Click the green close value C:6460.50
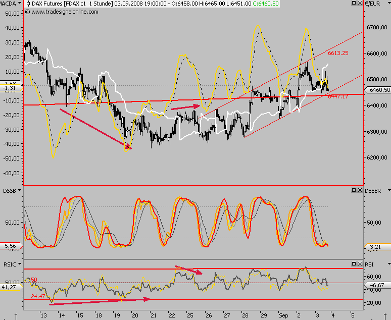The width and height of the screenshot is (391, 320). click(265, 4)
